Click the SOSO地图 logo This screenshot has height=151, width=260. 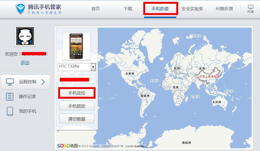(67, 146)
